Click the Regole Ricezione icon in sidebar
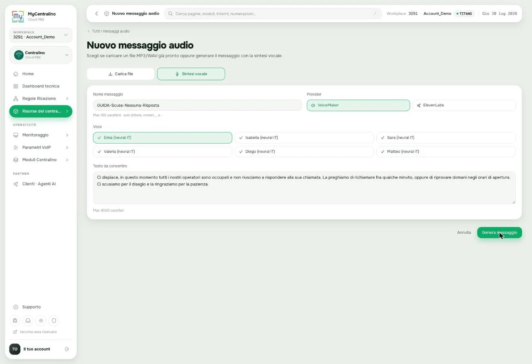 tap(16, 98)
